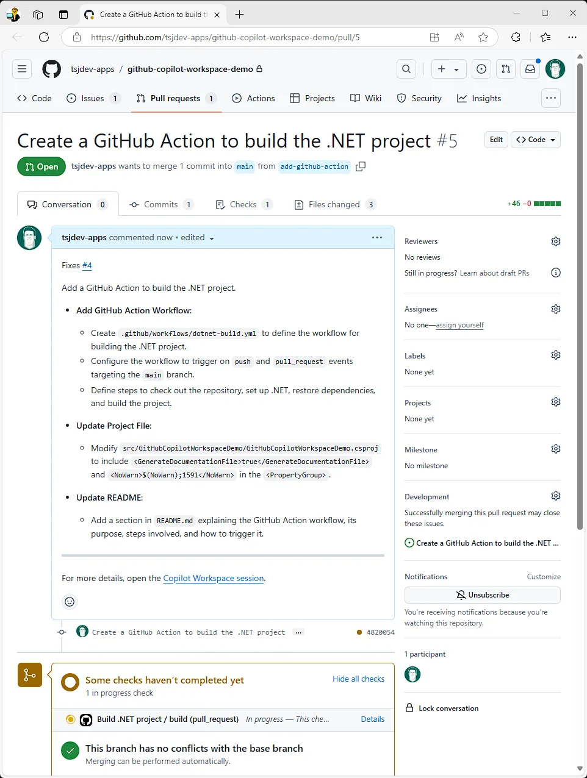Open the Labels settings gear
Viewport: 587px width, 778px height.
[555, 355]
